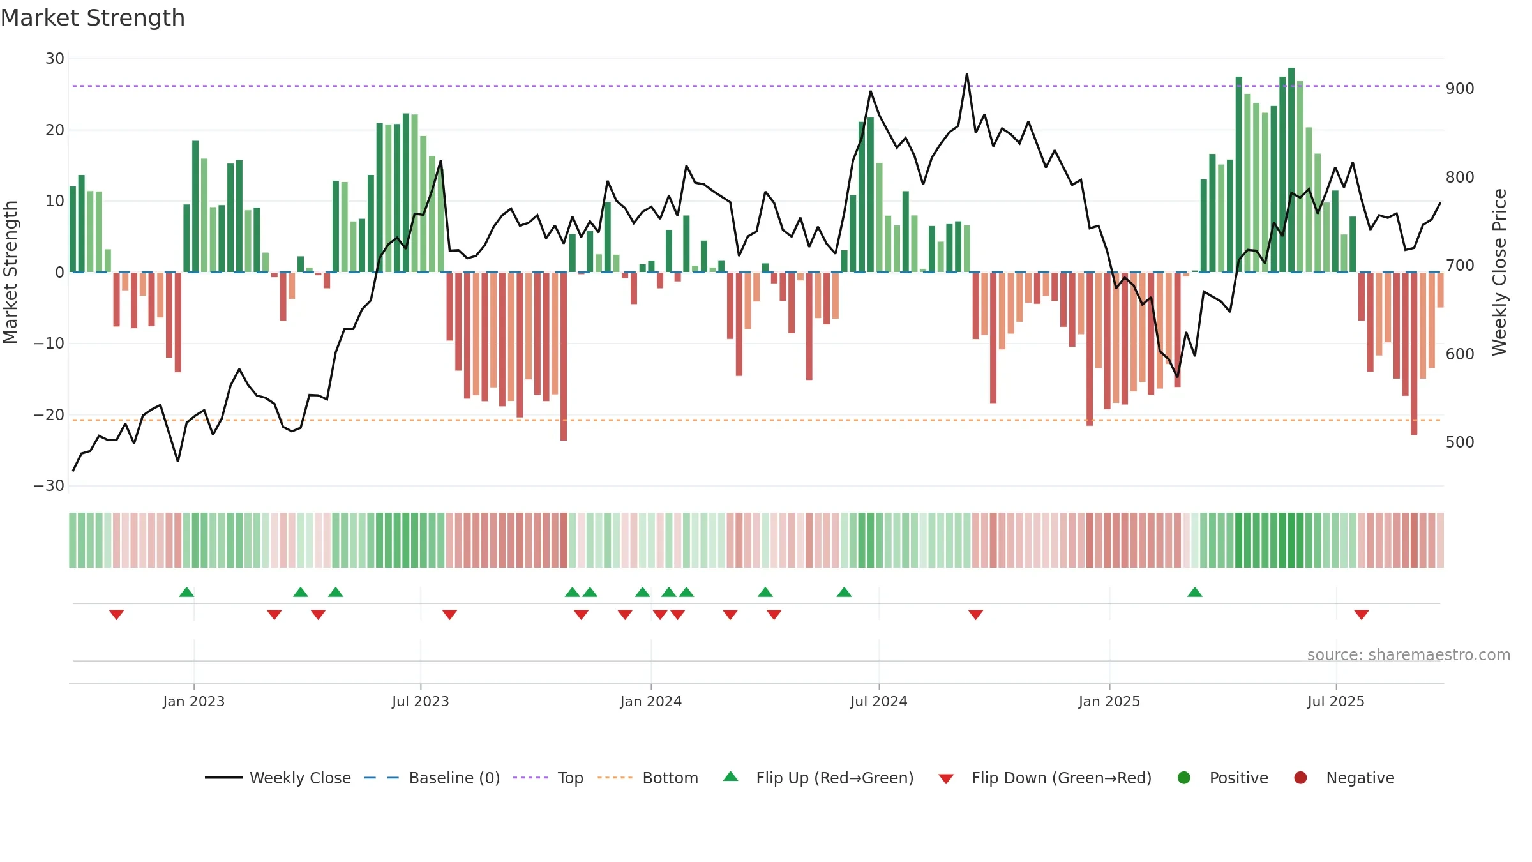The width and height of the screenshot is (1532, 862).
Task: Toggle the Weekly Close legend entry
Action: click(x=278, y=778)
